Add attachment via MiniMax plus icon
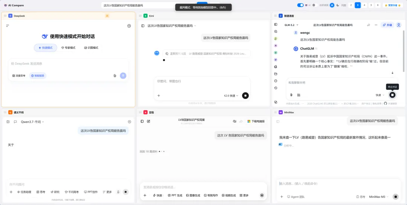Image resolution: width=407 pixels, height=205 pixels. (x=282, y=197)
